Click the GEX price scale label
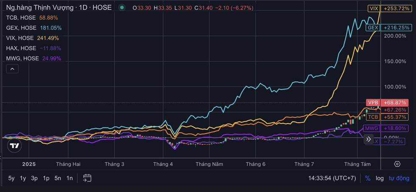The width and height of the screenshot is (416, 192). [373, 28]
